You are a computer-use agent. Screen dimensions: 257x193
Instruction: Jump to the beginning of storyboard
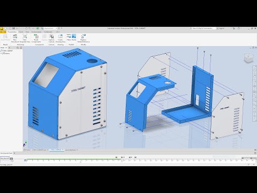tap(116, 157)
